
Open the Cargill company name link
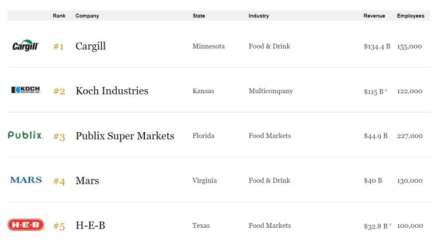(91, 46)
